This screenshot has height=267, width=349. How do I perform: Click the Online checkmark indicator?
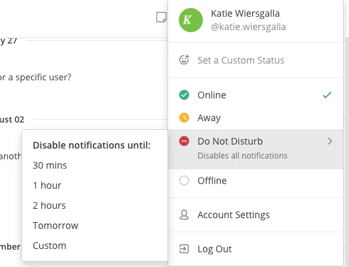point(327,95)
